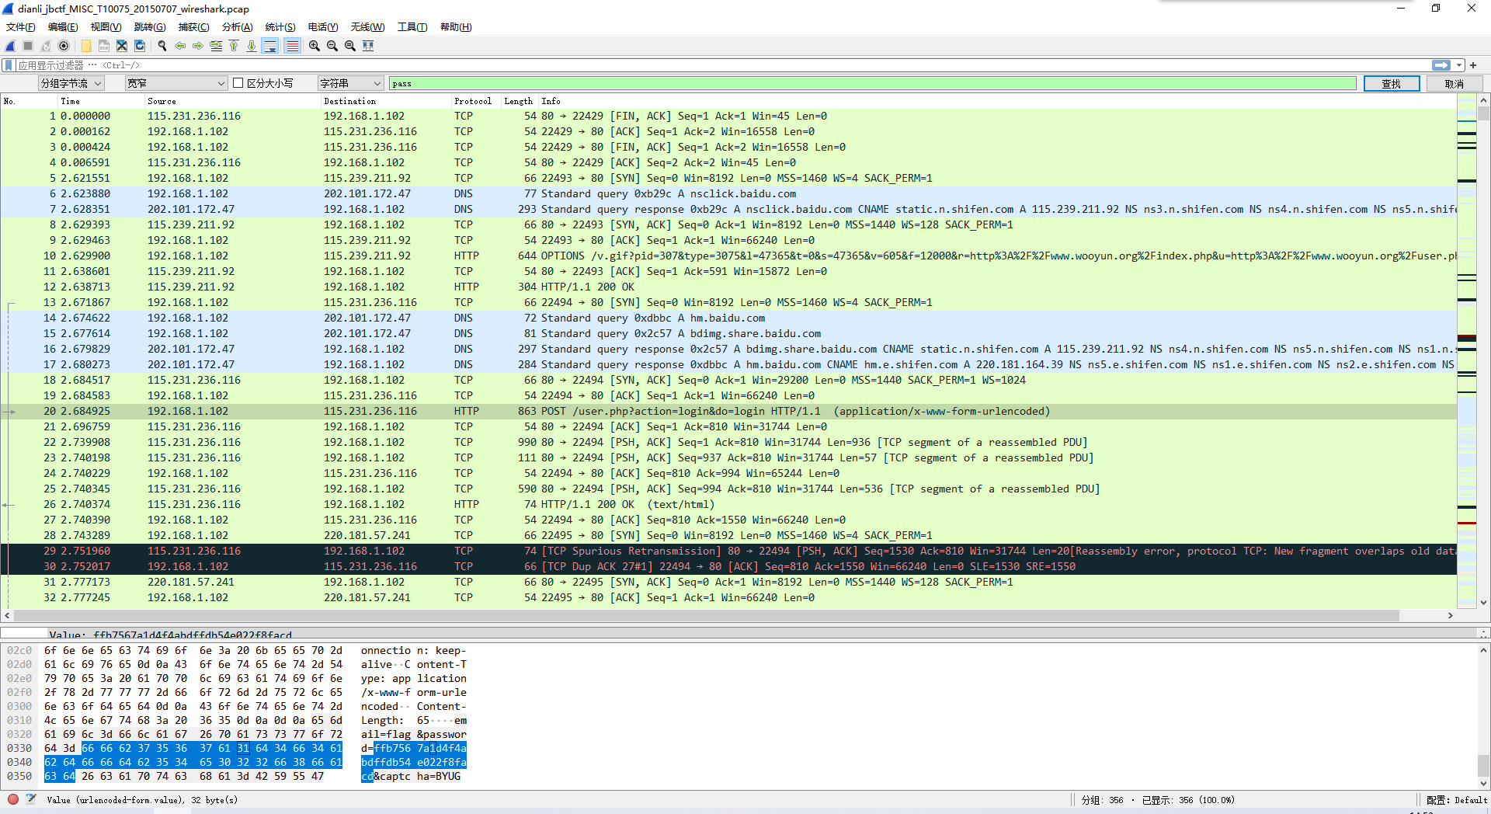Image resolution: width=1491 pixels, height=814 pixels.
Task: Select packet 6 DNS query nsclick.baidu.com
Action: click(x=728, y=193)
